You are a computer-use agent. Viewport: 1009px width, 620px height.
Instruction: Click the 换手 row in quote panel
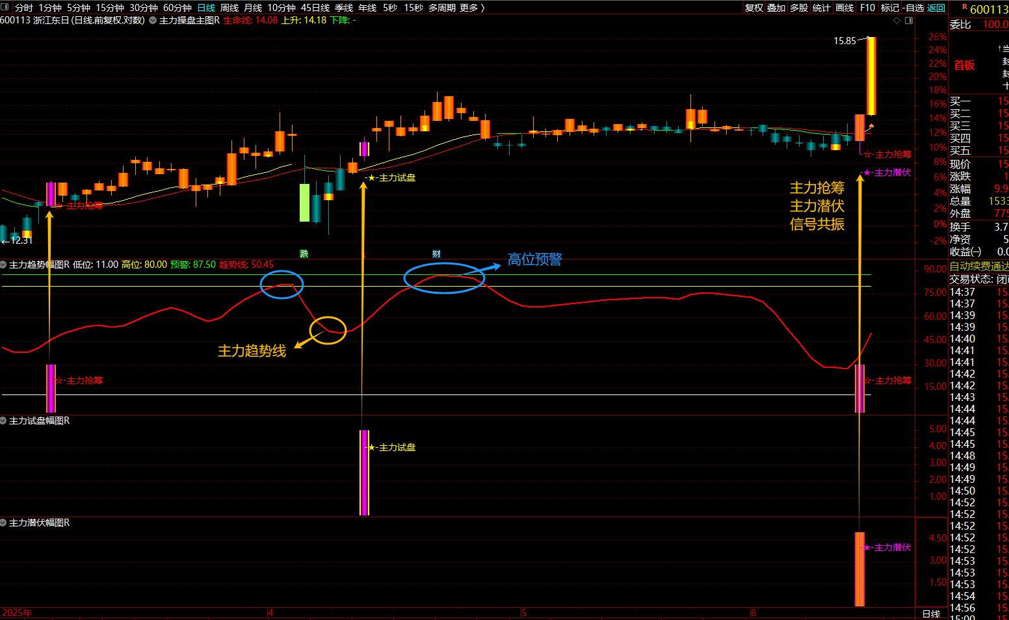[x=979, y=227]
